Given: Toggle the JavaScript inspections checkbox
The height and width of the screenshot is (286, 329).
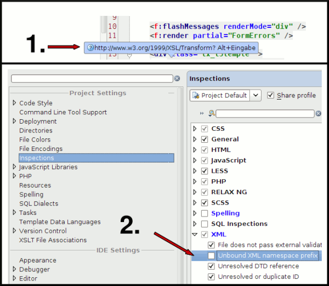Looking at the screenshot, I should 205,160.
